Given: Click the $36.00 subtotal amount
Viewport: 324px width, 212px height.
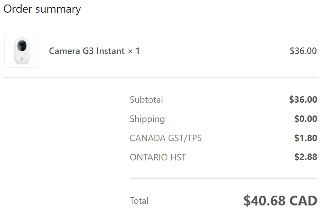Looking at the screenshot, I should [303, 99].
